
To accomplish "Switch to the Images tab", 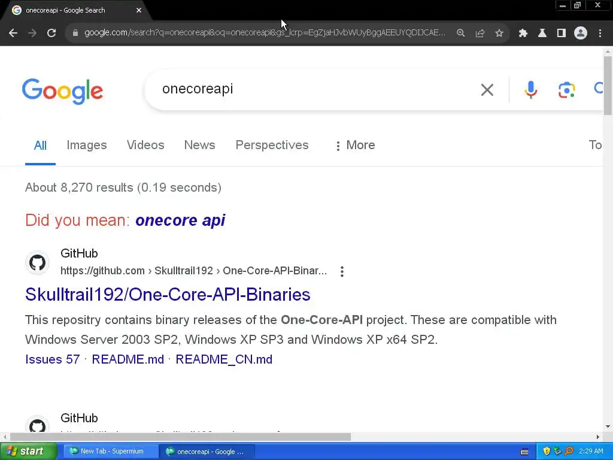I will pyautogui.click(x=87, y=145).
